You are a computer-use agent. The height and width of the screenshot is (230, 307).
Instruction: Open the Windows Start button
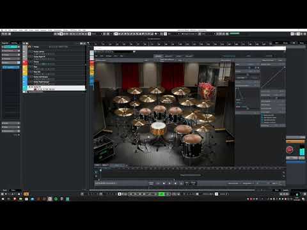(3, 199)
